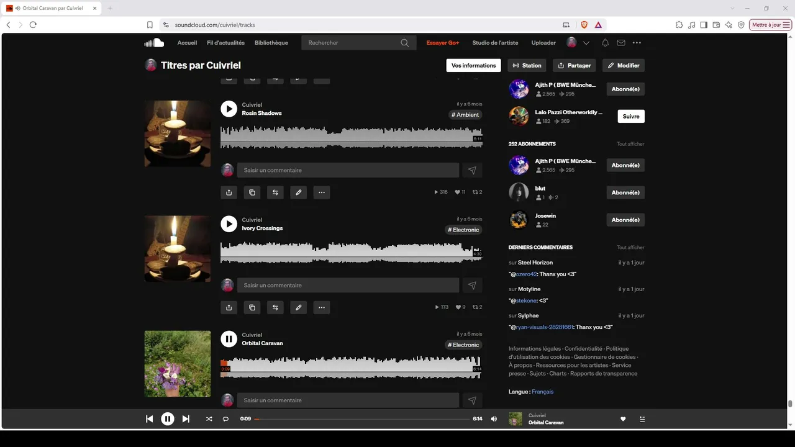Open Studio de l'artiste
The image size is (795, 447).
point(495,43)
